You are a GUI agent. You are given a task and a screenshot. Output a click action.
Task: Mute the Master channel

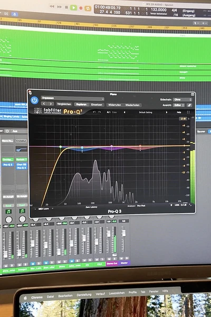pyautogui.click(x=121, y=258)
